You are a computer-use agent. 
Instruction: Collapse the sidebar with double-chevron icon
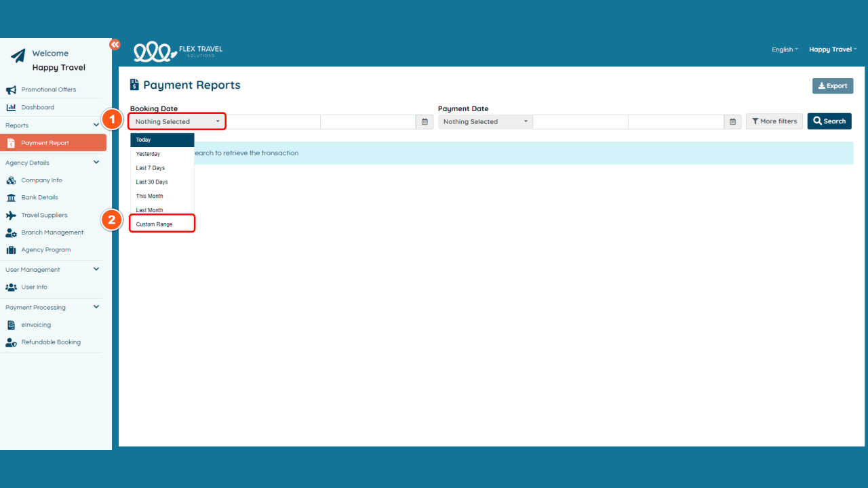tap(115, 44)
